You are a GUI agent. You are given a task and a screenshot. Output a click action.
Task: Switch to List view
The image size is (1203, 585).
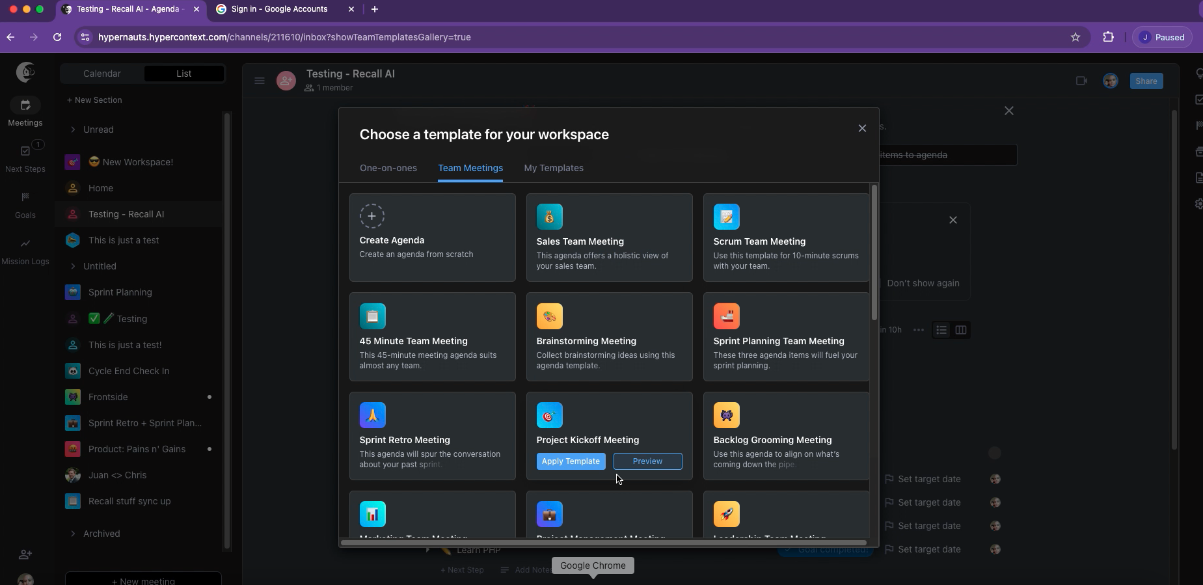[183, 74]
